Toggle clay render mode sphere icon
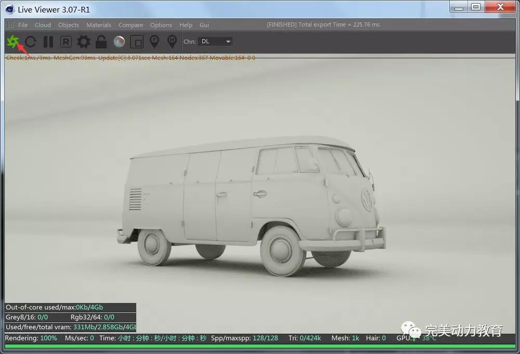 pyautogui.click(x=119, y=42)
